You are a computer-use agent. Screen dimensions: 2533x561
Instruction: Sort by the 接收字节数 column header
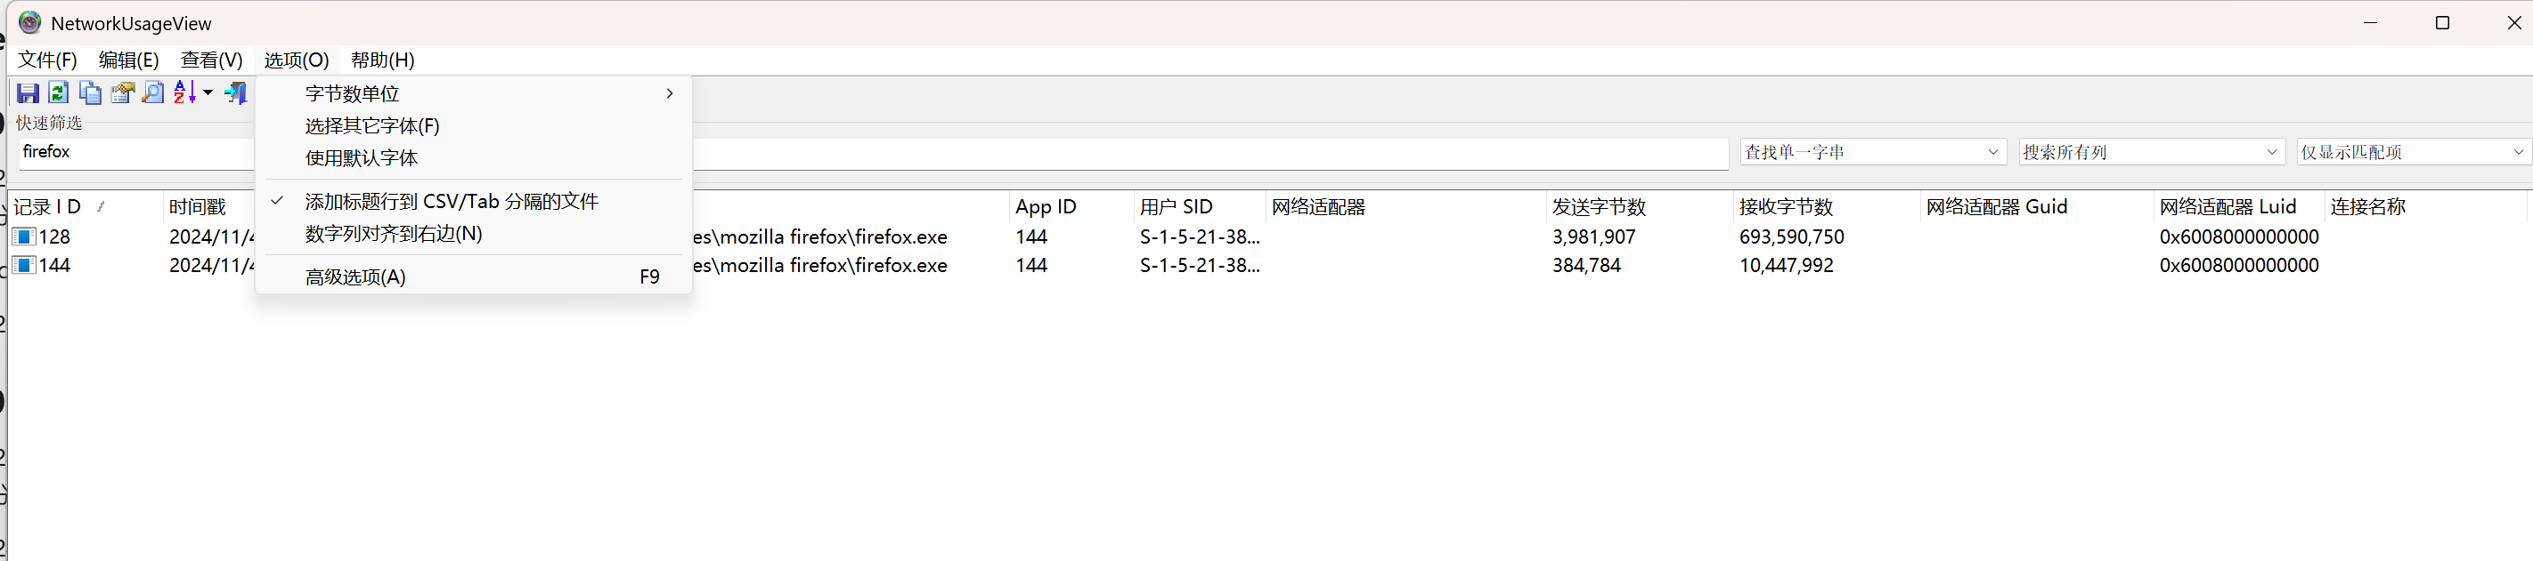[x=1826, y=207]
